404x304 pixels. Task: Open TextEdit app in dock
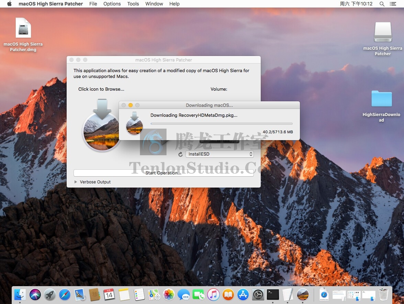tap(288, 294)
